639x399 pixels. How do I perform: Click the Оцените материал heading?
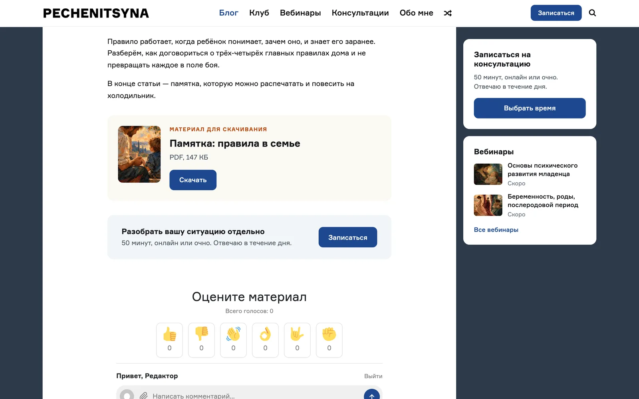pos(249,297)
